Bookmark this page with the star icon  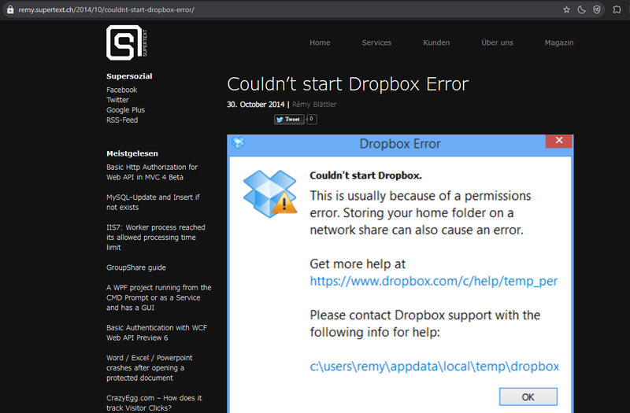pos(566,9)
